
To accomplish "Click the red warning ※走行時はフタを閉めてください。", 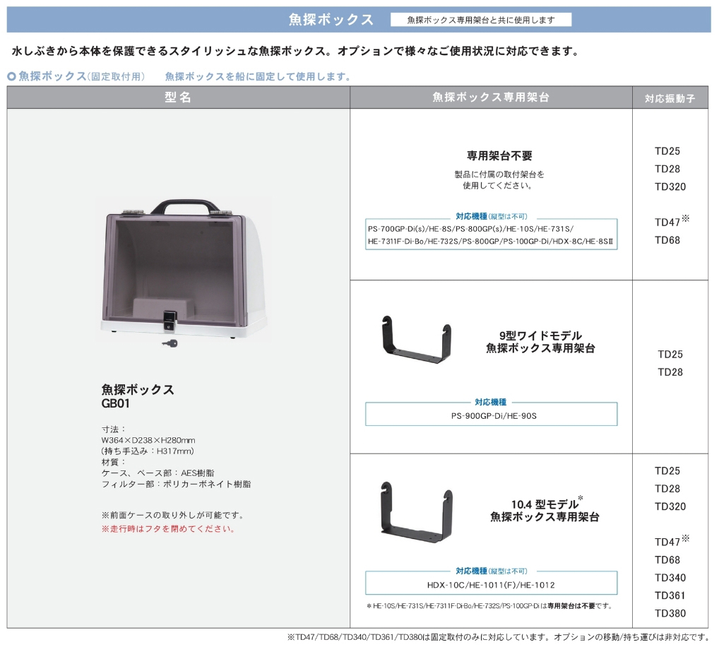I will pyautogui.click(x=170, y=529).
